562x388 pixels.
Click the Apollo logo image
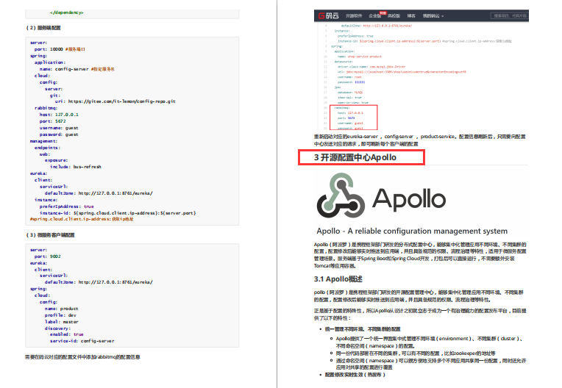click(x=382, y=195)
